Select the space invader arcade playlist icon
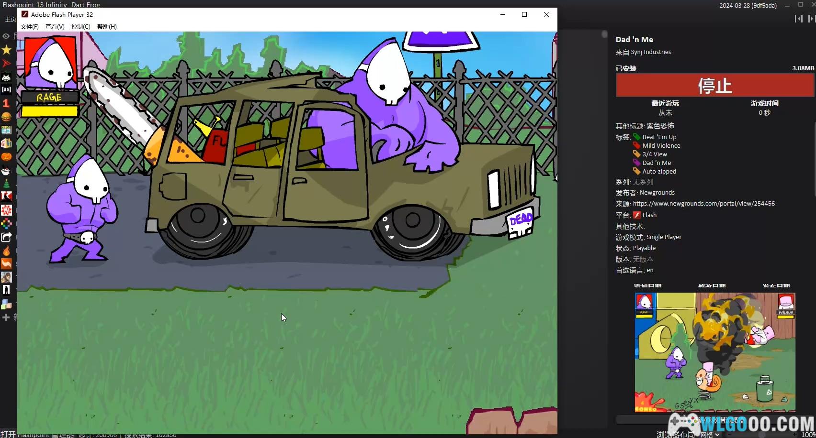 pyautogui.click(x=6, y=77)
